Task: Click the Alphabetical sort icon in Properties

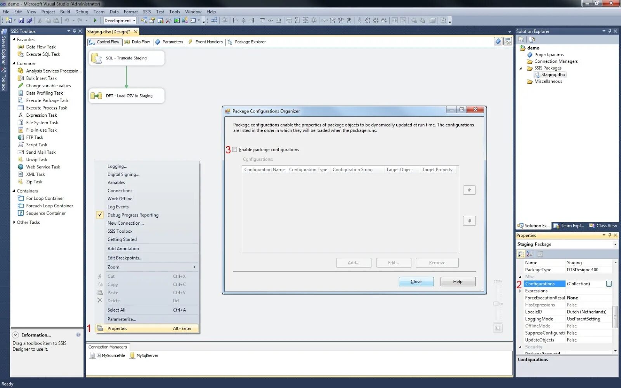Action: click(x=529, y=254)
